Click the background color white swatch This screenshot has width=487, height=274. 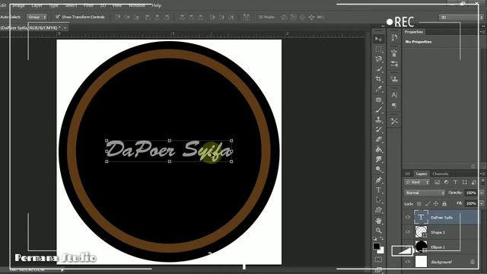[381, 250]
